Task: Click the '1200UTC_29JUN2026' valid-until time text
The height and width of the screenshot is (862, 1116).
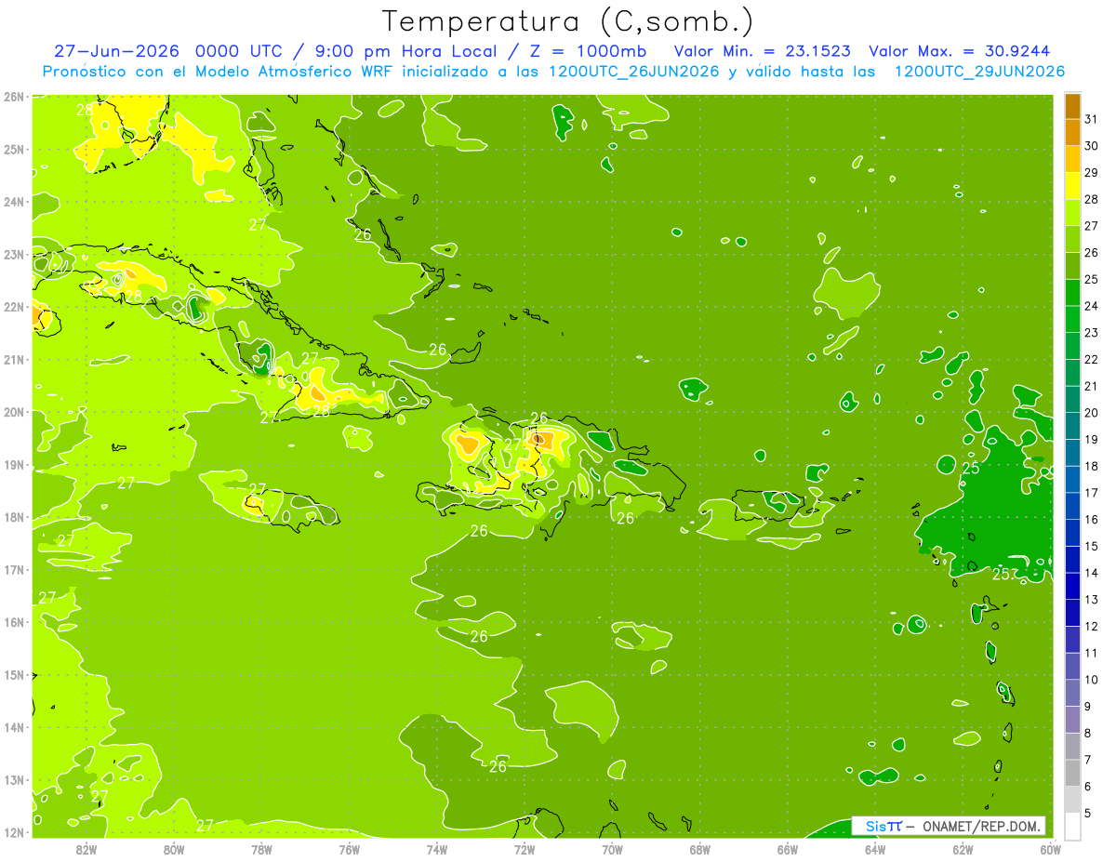Action: 979,72
